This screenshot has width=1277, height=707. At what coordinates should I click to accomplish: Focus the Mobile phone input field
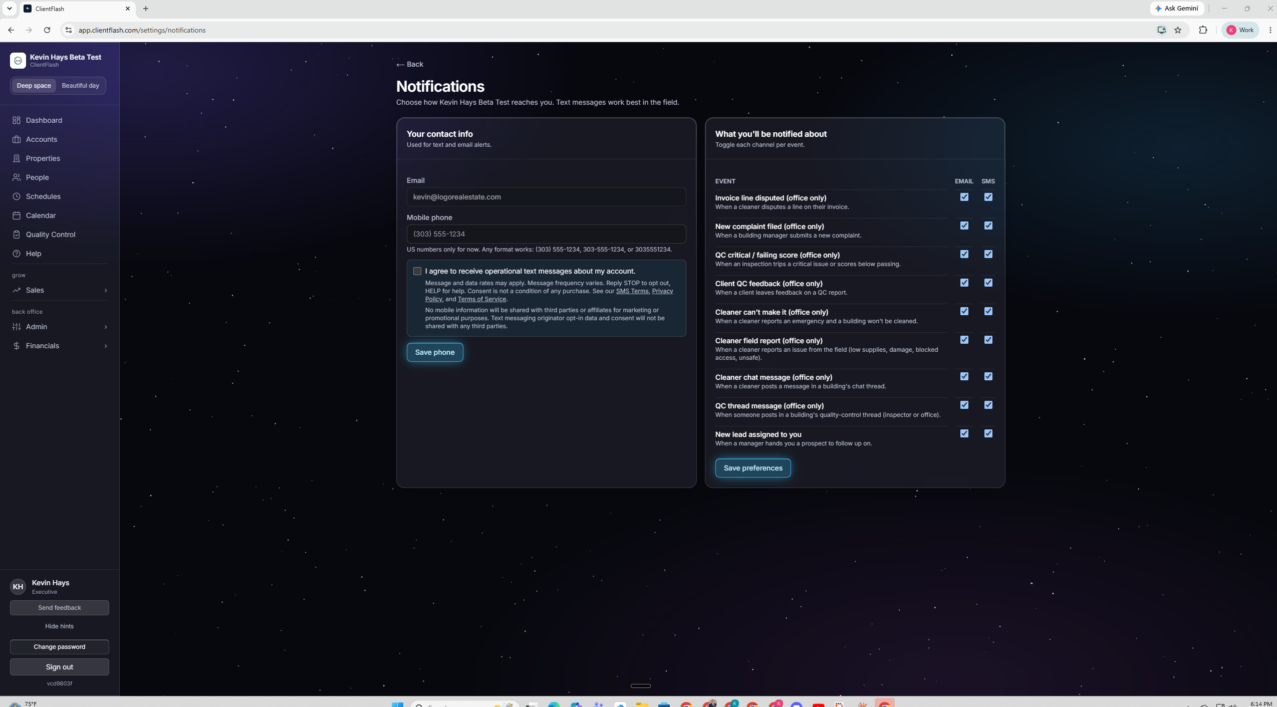click(546, 234)
